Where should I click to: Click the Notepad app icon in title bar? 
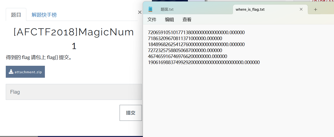click(150, 9)
